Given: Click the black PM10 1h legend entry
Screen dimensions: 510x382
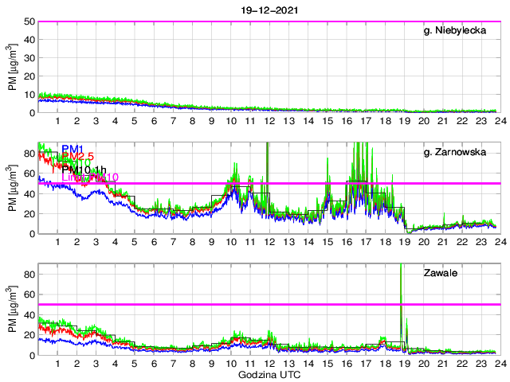Looking at the screenshot, I should 84,170.
